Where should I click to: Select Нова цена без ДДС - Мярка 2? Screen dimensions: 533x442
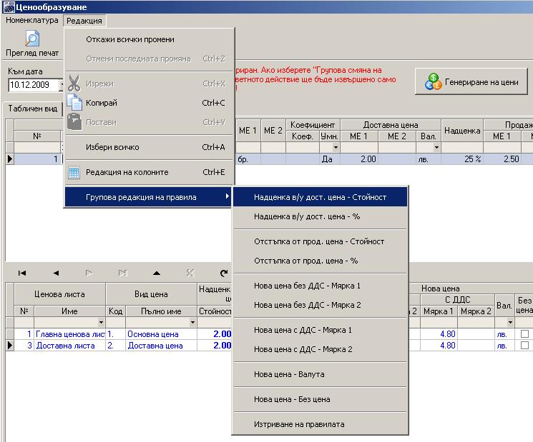coord(321,305)
